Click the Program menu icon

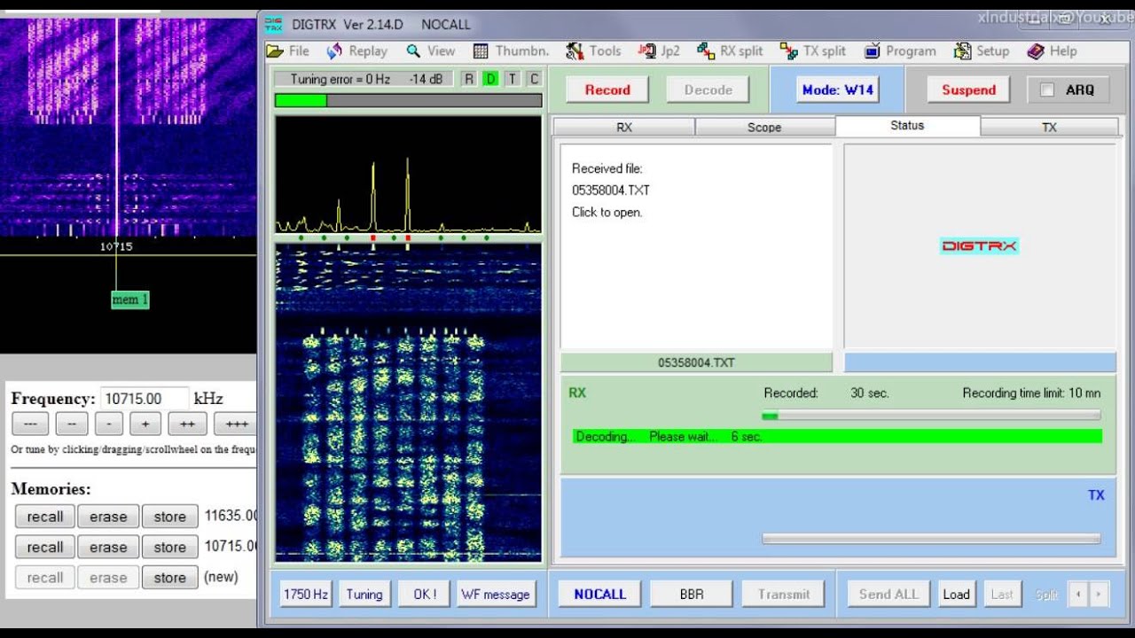click(x=873, y=51)
